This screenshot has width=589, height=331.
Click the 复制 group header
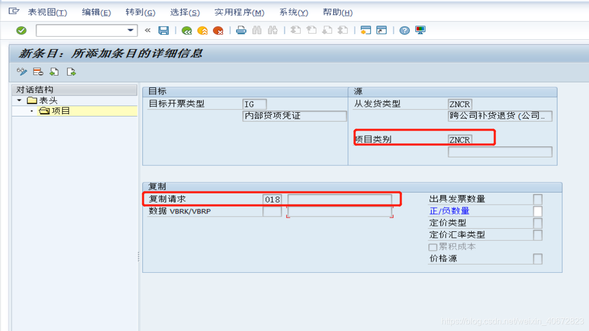(352, 187)
